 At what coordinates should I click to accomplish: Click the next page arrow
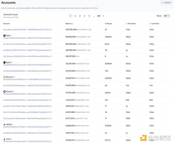104,16
